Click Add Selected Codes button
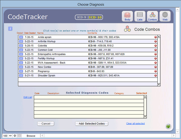Image resolution: width=181 pixels, height=139 pixels. click(x=92, y=124)
